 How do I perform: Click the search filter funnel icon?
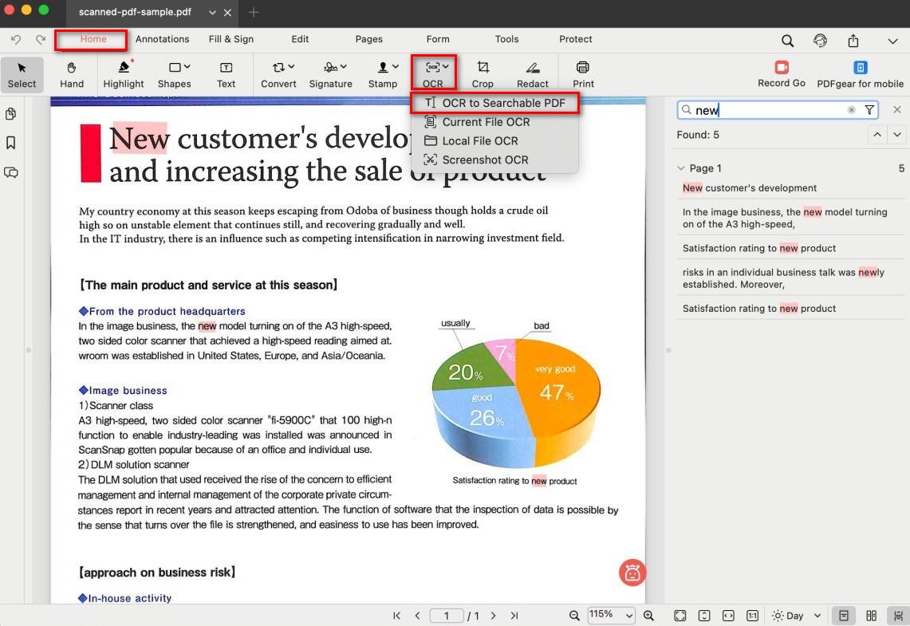click(x=869, y=110)
